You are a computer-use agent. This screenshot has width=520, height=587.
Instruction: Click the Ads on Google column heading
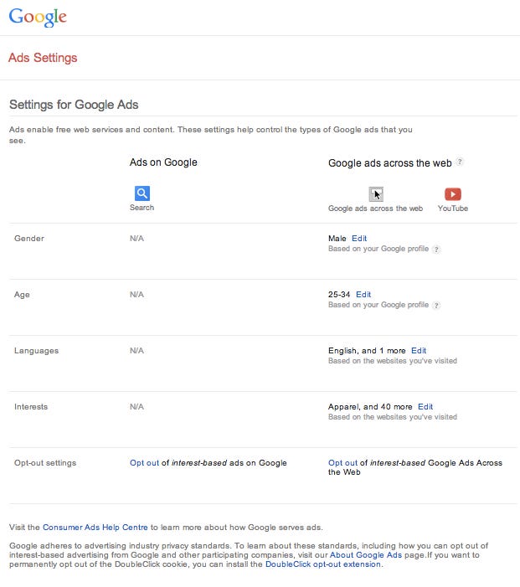tap(163, 162)
